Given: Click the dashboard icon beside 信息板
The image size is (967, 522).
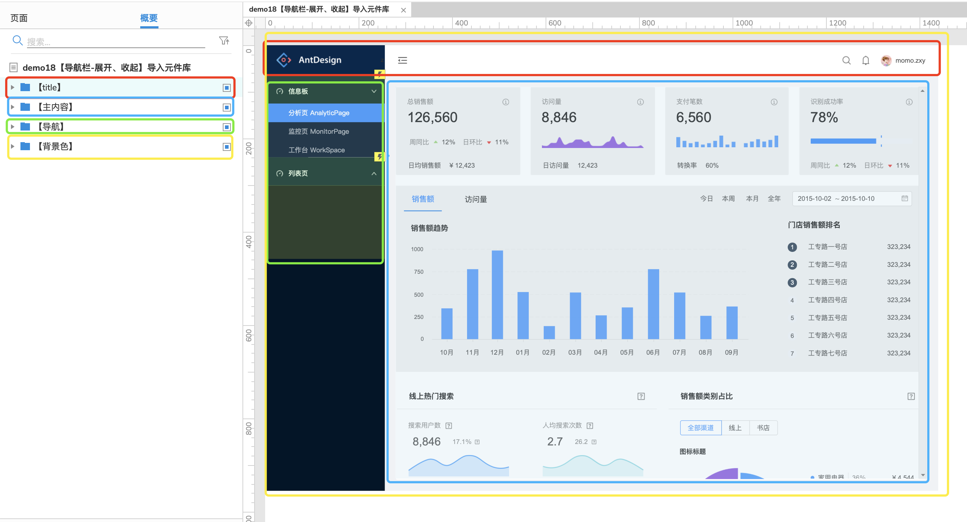Looking at the screenshot, I should point(280,91).
